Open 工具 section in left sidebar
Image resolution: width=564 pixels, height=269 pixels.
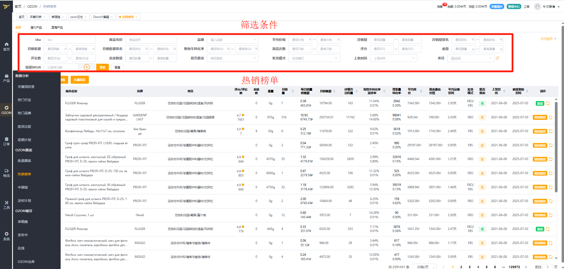point(6,205)
